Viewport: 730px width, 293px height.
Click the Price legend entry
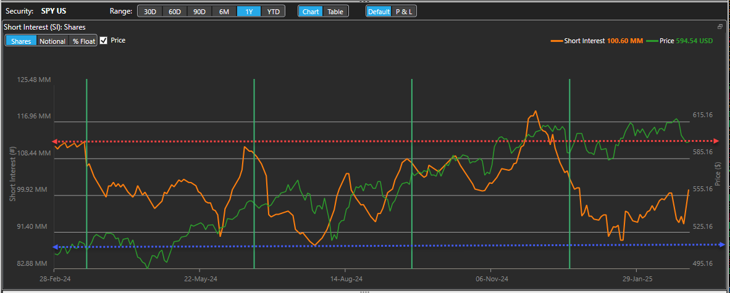point(679,41)
